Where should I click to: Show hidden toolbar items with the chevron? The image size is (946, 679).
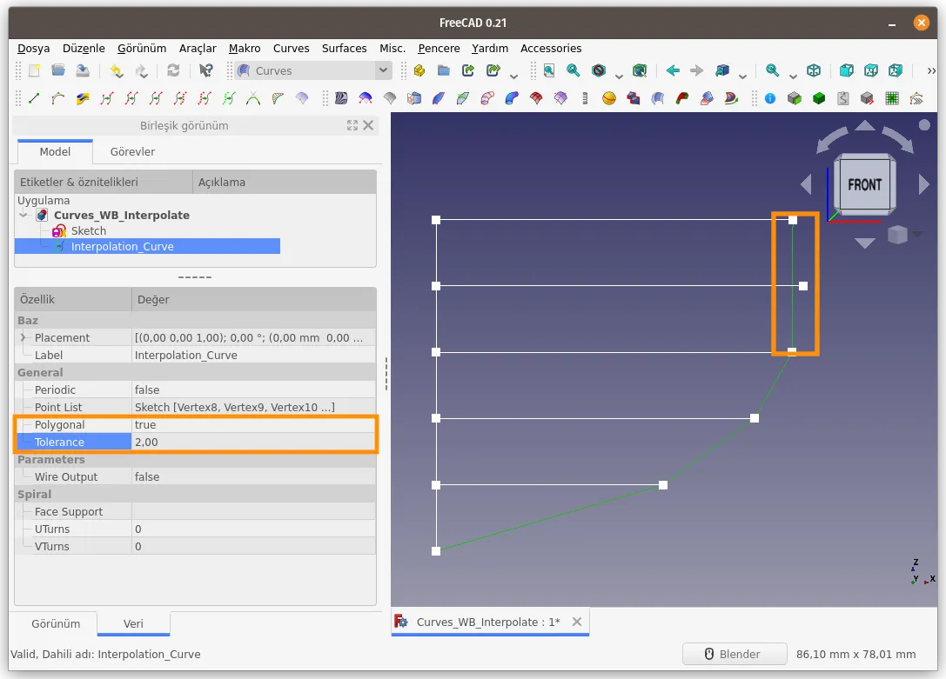931,70
